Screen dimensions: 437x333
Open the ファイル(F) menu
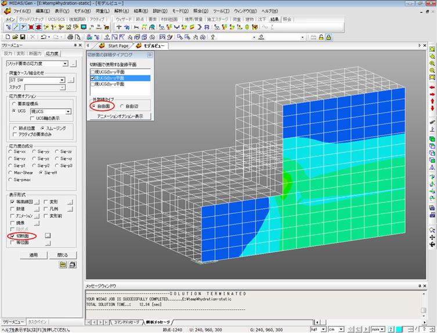coord(22,11)
